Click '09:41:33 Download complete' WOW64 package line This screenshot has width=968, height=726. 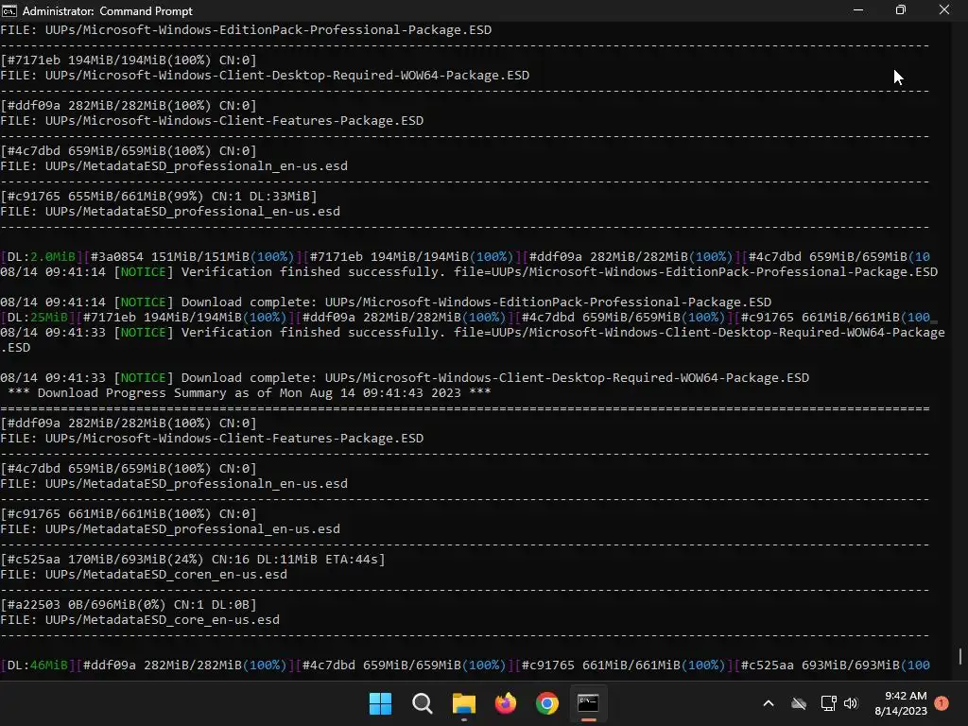405,378
